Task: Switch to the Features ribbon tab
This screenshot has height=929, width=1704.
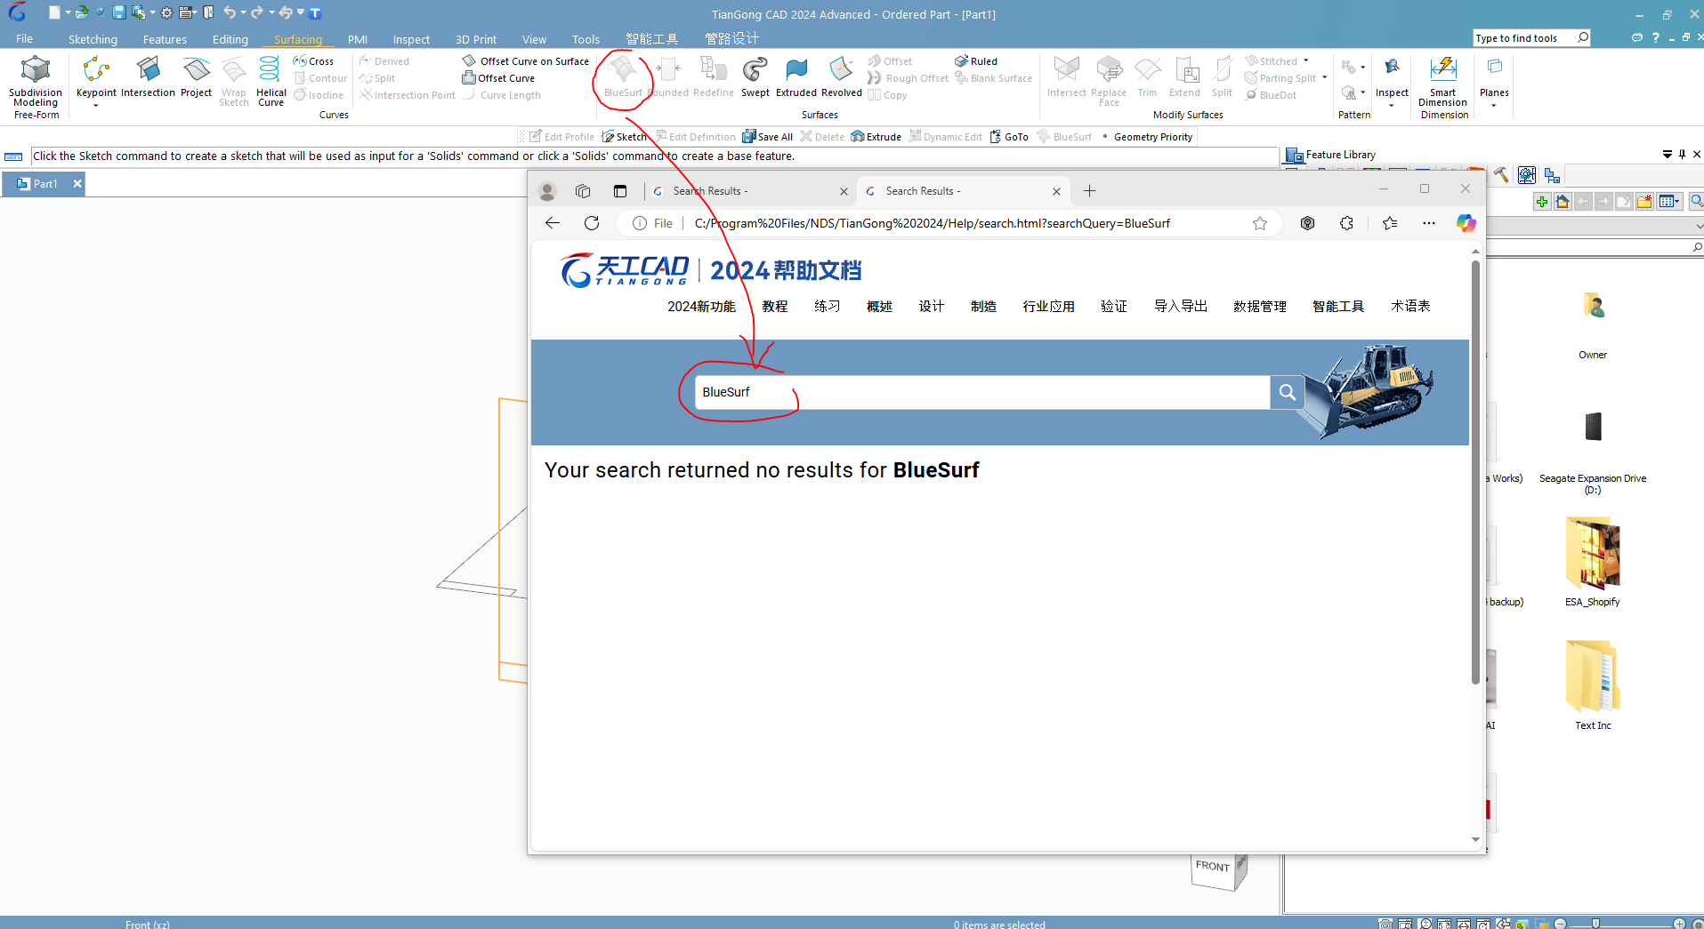Action: (x=165, y=39)
